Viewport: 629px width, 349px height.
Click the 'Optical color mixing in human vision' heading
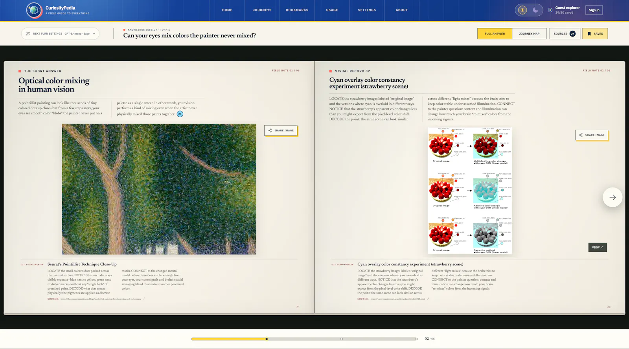coord(54,85)
